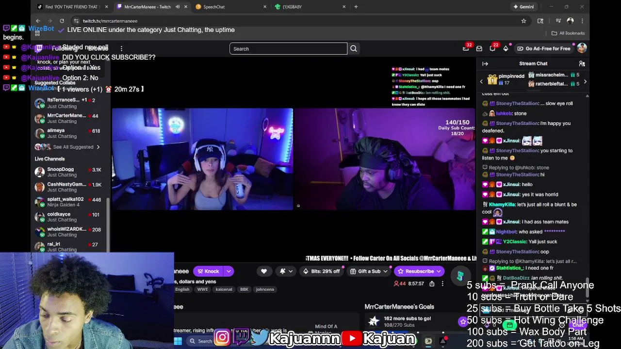Image resolution: width=621 pixels, height=349 pixels.
Task: Open the chat community users icon
Action: (x=582, y=63)
